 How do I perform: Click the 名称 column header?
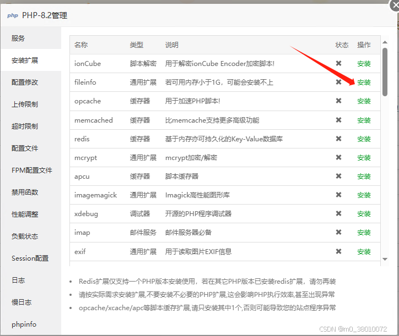pyautogui.click(x=81, y=45)
